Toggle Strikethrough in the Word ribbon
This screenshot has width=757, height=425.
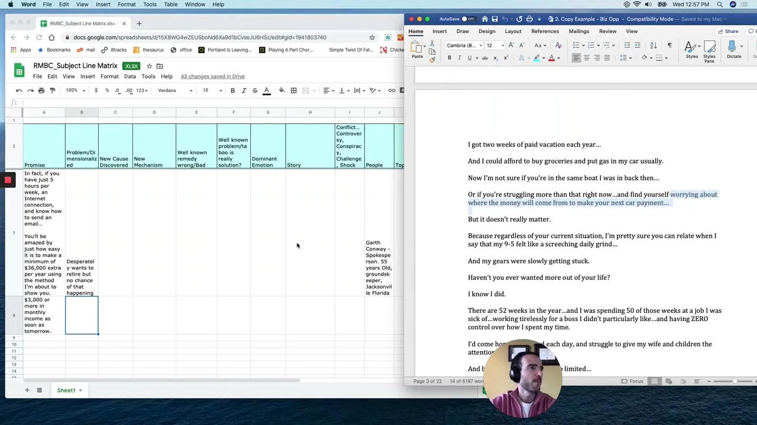coord(485,58)
